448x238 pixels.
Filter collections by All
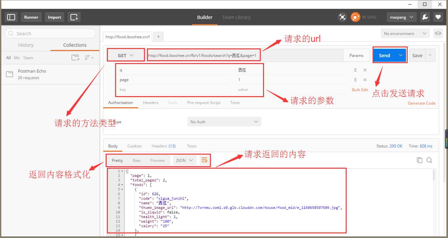click(9, 58)
